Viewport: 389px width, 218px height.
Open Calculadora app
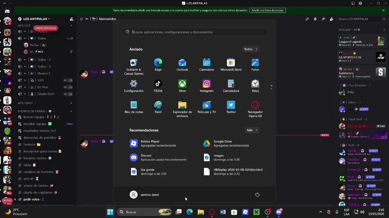point(231,86)
